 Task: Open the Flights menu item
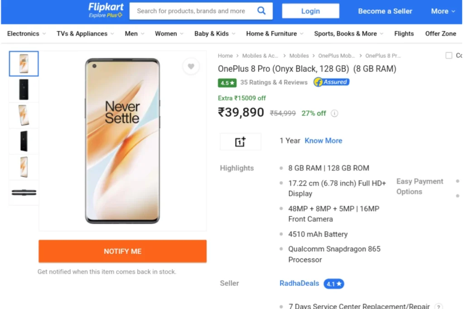404,33
